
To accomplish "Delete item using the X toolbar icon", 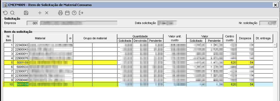I will (x=47, y=13).
